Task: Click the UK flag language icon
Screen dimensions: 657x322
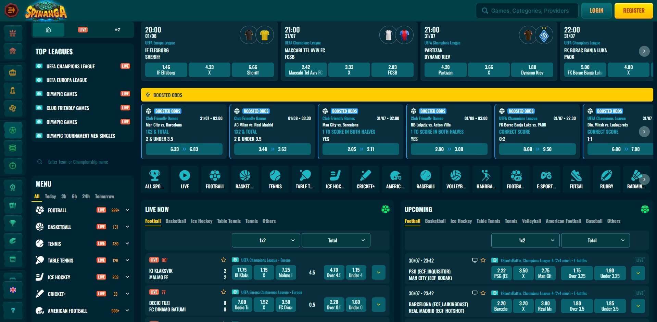Action: click(13, 290)
